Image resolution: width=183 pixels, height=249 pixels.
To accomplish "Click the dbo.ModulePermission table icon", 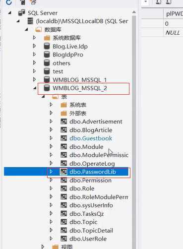I will [63, 155].
